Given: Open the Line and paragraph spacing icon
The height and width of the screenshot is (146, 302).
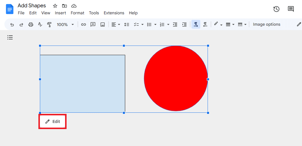Looking at the screenshot, I should coord(127,25).
